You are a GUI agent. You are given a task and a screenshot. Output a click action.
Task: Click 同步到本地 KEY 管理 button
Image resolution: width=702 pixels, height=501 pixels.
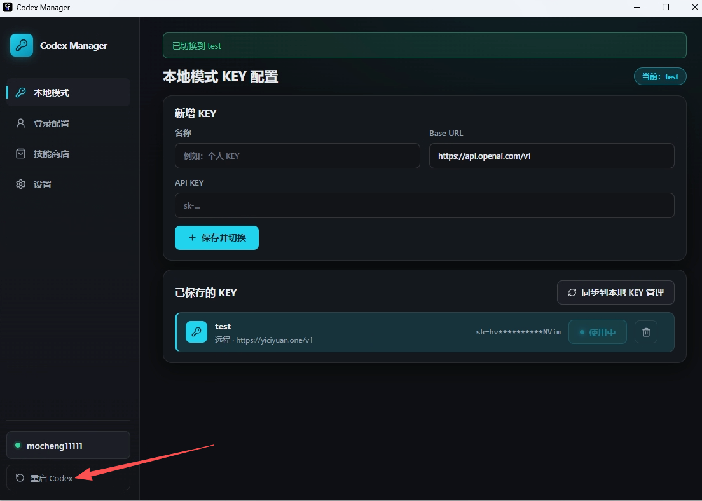(616, 292)
